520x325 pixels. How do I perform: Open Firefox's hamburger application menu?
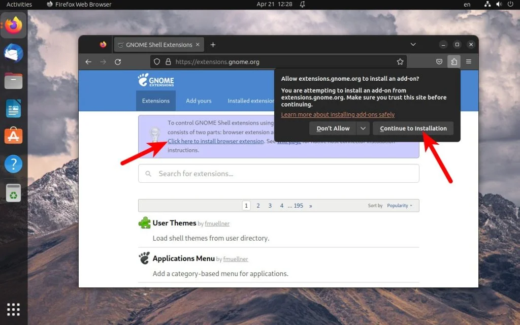469,61
